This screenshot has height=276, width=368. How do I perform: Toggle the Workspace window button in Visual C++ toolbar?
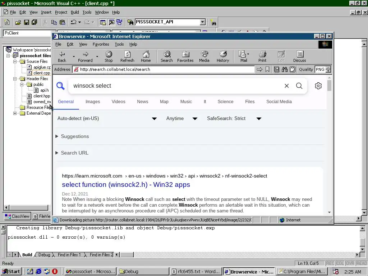pyautogui.click(x=103, y=22)
